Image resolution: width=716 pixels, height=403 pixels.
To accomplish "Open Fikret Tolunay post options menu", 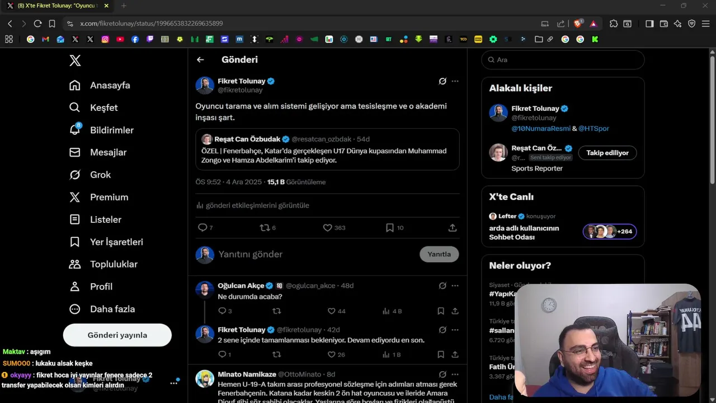I will [455, 81].
